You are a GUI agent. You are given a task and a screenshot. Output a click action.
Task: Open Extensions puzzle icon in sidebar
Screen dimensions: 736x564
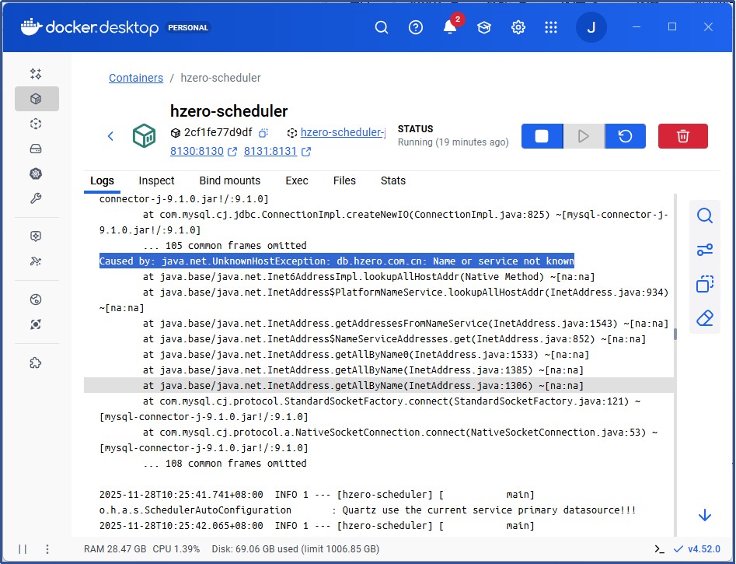(36, 363)
